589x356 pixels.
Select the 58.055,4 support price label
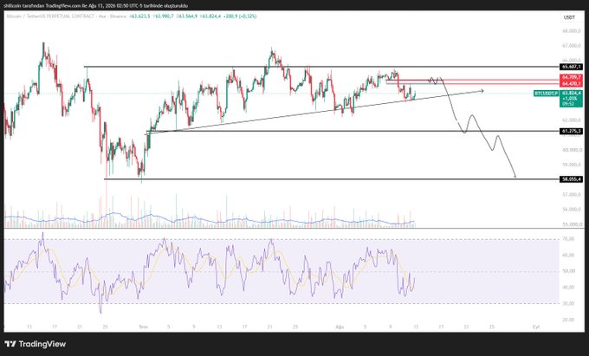pyautogui.click(x=571, y=179)
